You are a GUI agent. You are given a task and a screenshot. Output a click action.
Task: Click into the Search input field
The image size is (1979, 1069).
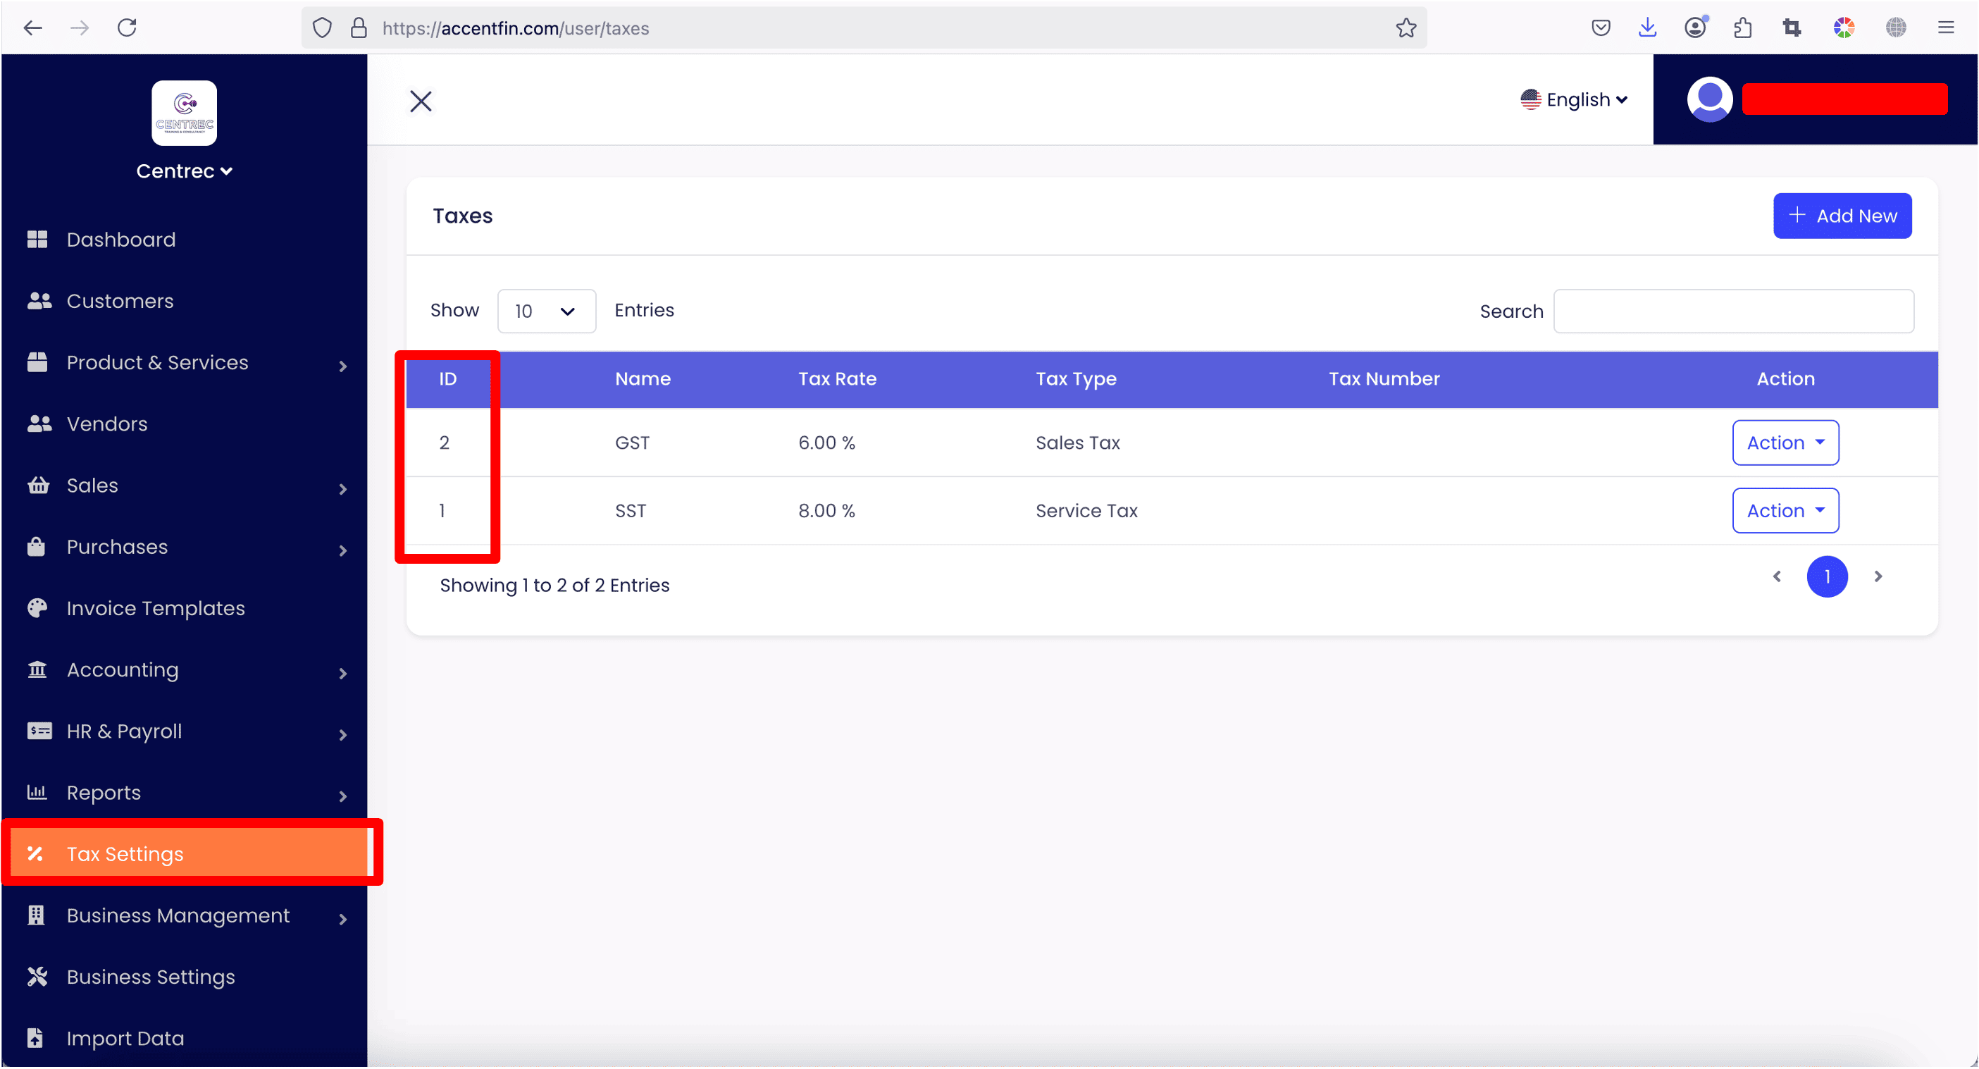pos(1733,311)
